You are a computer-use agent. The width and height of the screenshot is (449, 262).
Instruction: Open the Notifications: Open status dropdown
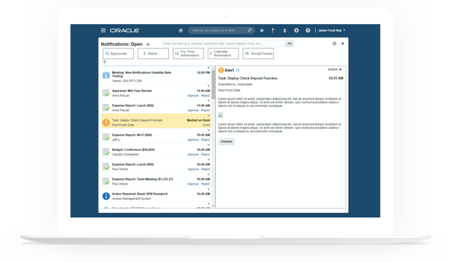click(148, 44)
